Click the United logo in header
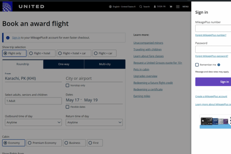Screen dimensions: 231x154 [x=23, y=7]
